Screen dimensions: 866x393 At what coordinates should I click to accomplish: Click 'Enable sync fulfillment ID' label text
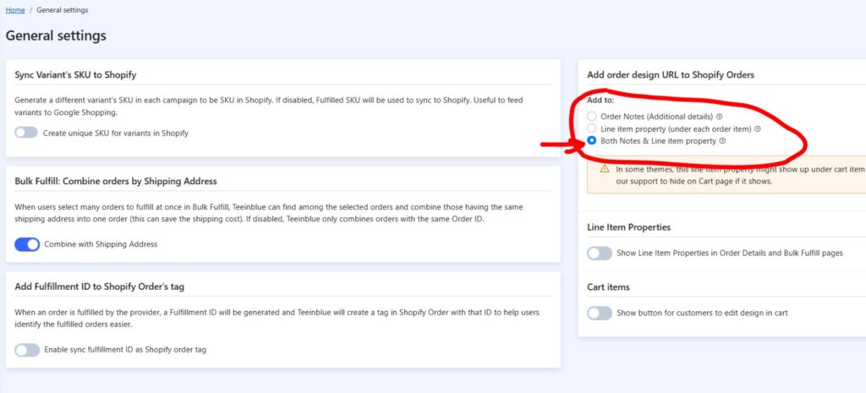click(124, 350)
